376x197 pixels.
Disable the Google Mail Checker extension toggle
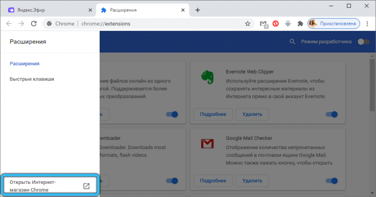332,181
